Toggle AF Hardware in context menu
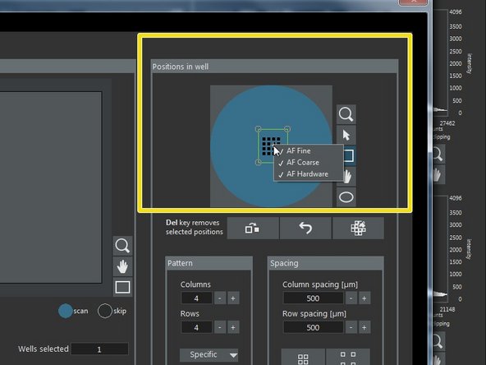 click(x=309, y=174)
